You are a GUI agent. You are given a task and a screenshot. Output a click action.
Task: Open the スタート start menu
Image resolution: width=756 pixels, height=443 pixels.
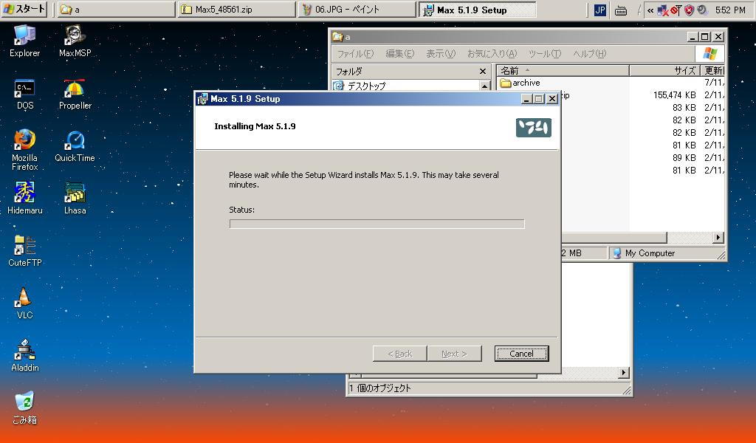[x=24, y=9]
